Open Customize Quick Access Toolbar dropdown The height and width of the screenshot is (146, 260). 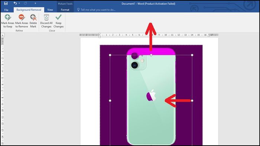(35, 3)
